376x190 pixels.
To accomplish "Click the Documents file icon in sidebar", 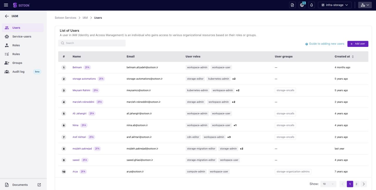I will coord(7,185).
